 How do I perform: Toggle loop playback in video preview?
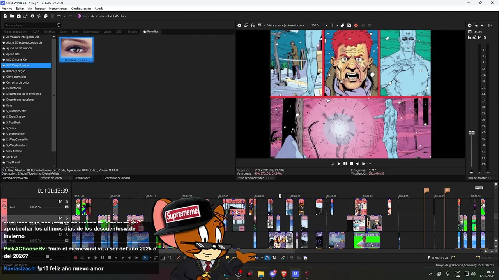pos(333,164)
